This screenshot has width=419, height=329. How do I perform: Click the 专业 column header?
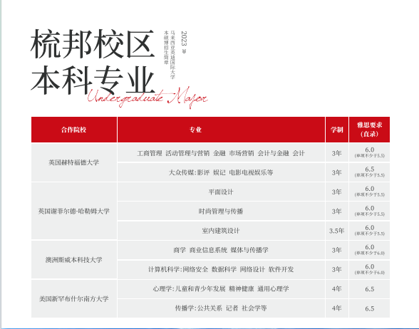pos(221,130)
